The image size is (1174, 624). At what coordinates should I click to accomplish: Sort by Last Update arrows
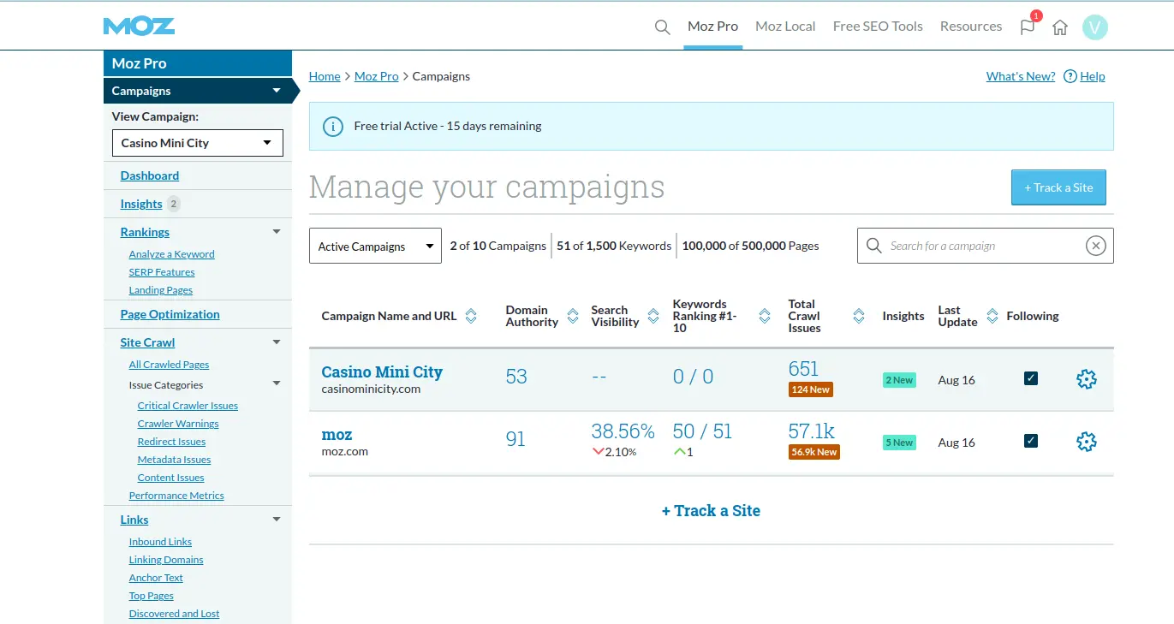tap(992, 316)
